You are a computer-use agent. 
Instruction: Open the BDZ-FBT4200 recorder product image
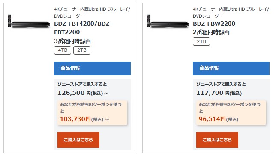(x=29, y=21)
